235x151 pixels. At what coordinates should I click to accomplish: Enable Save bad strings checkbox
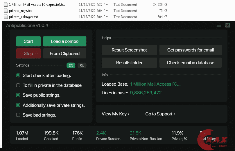point(18,115)
